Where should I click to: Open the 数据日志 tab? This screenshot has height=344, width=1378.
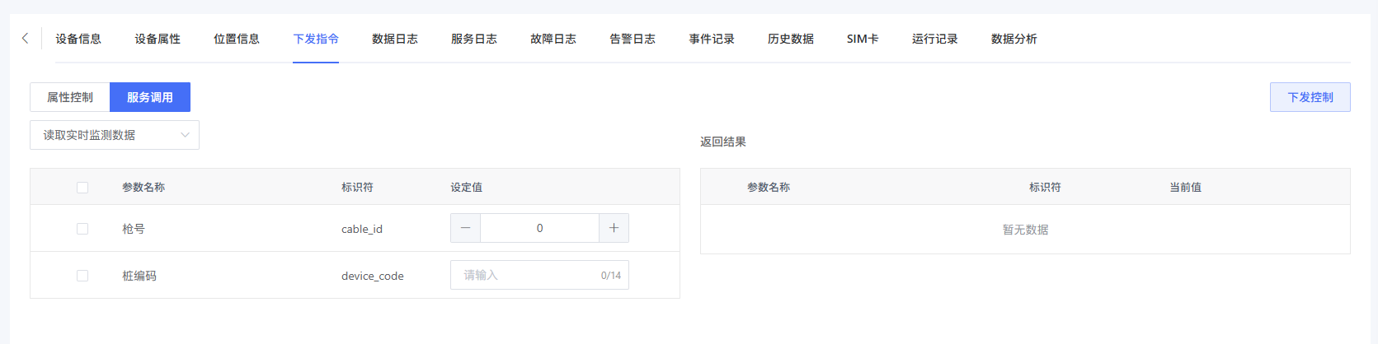tap(395, 39)
